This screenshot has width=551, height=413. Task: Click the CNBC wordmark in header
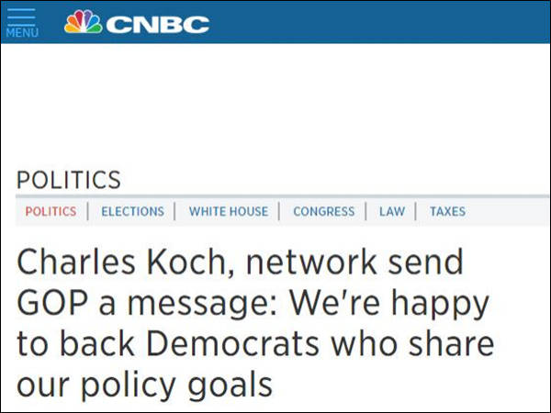[157, 23]
